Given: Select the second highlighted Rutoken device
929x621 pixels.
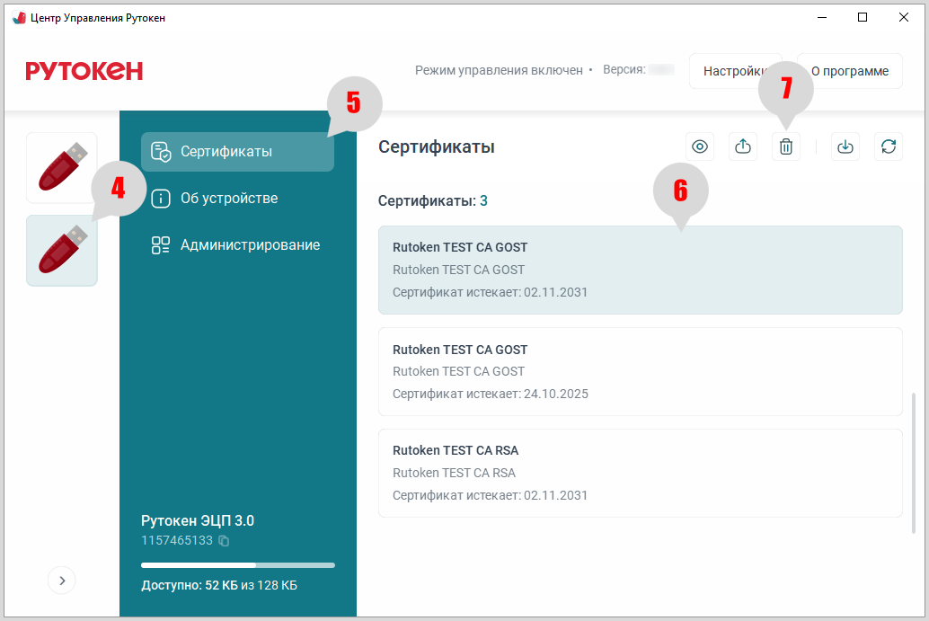Looking at the screenshot, I should pos(61,251).
